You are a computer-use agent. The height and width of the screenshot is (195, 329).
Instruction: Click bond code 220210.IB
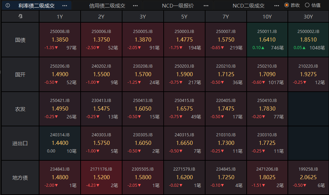pyautogui.click(x=226, y=66)
